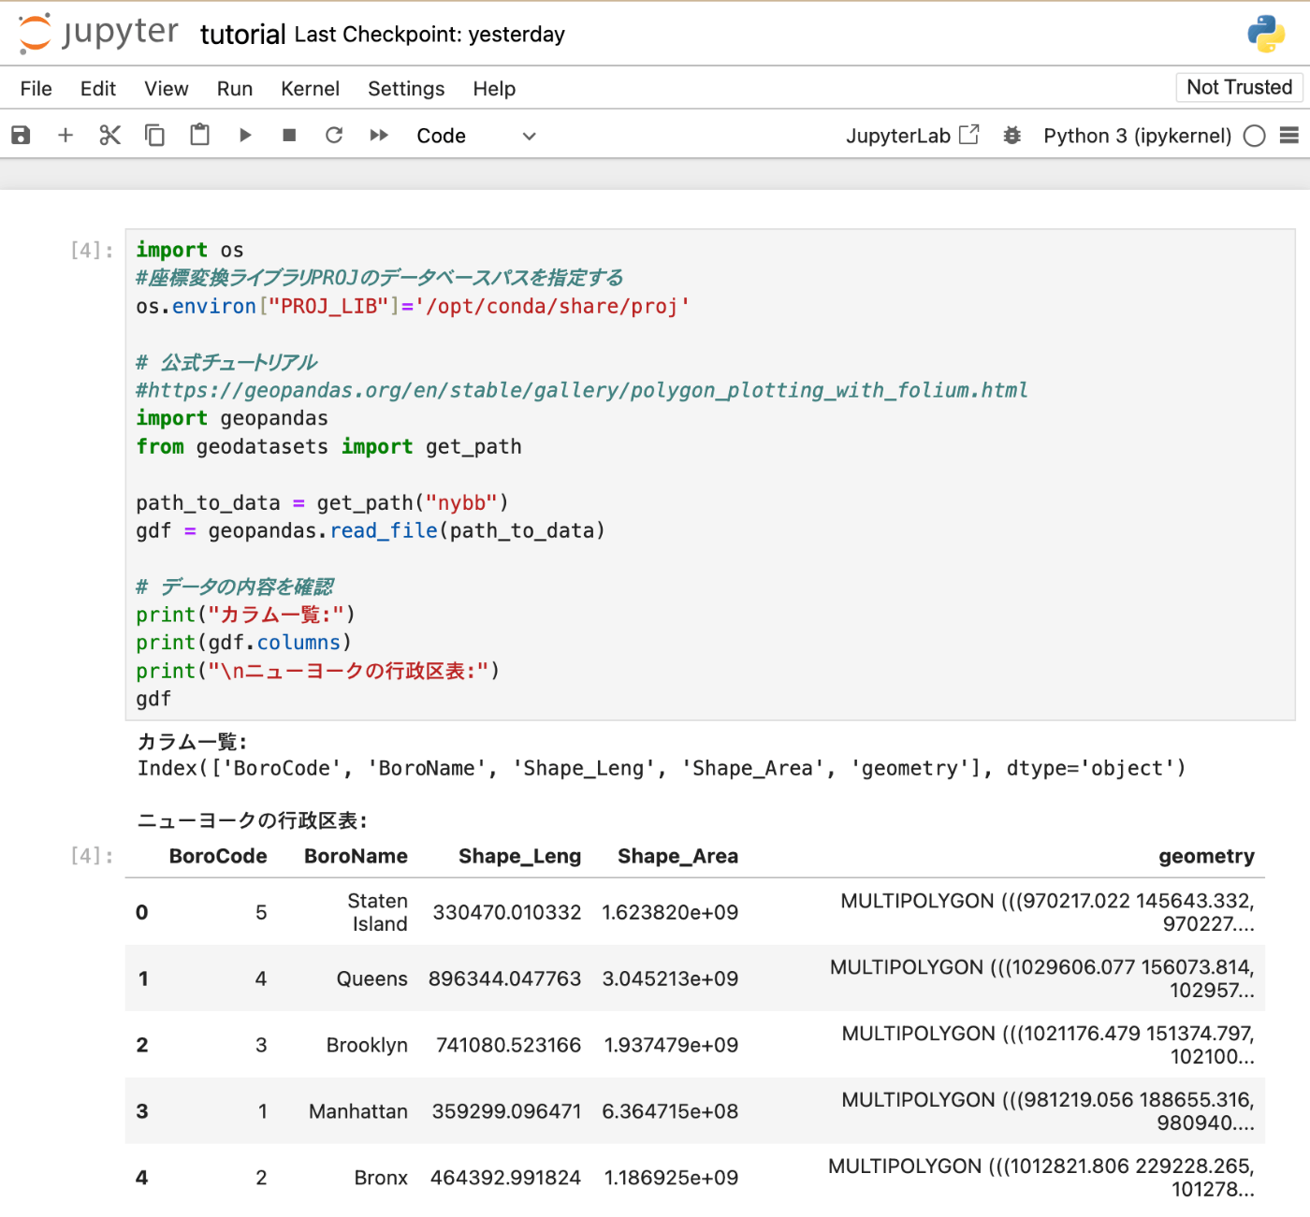This screenshot has width=1310, height=1217.
Task: Click the BoroCode column header
Action: tap(218, 856)
